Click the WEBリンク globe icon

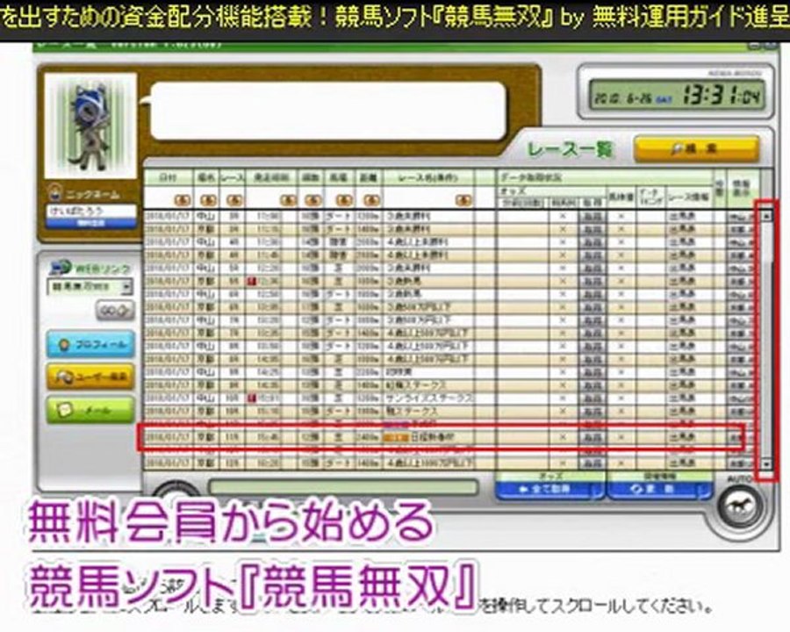61,268
